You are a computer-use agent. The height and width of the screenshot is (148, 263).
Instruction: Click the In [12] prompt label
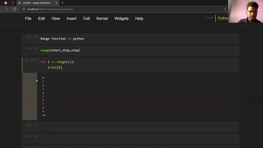pyautogui.click(x=30, y=60)
